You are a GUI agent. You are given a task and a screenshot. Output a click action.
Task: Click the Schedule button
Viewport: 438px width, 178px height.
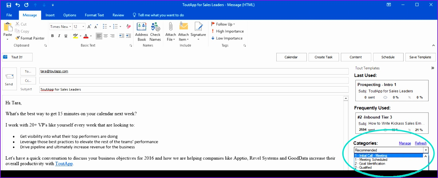tap(388, 57)
